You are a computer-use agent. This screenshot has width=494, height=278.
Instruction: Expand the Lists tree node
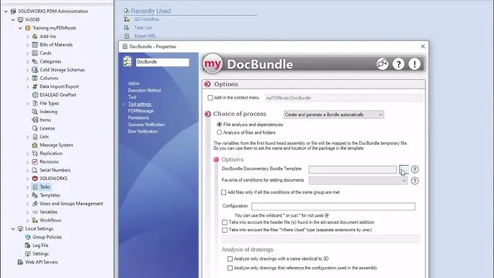tap(27, 137)
